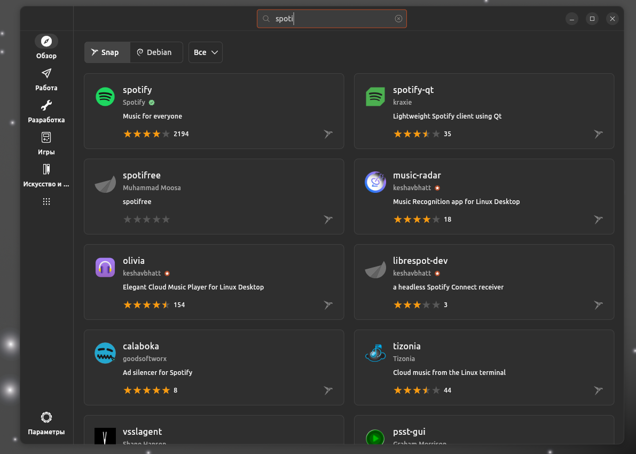Viewport: 636px width, 454px height.
Task: Click the tizonia cloud music icon
Action: 375,353
